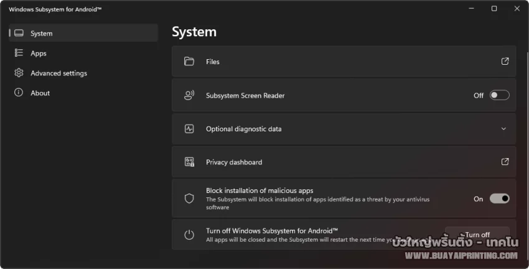Click the diagnostic data pulse icon
Screen dimensions: 529x269
[189, 129]
